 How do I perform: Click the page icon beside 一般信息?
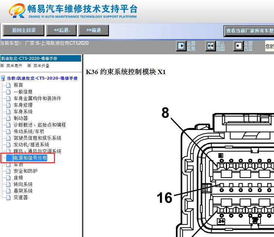(x=8, y=92)
